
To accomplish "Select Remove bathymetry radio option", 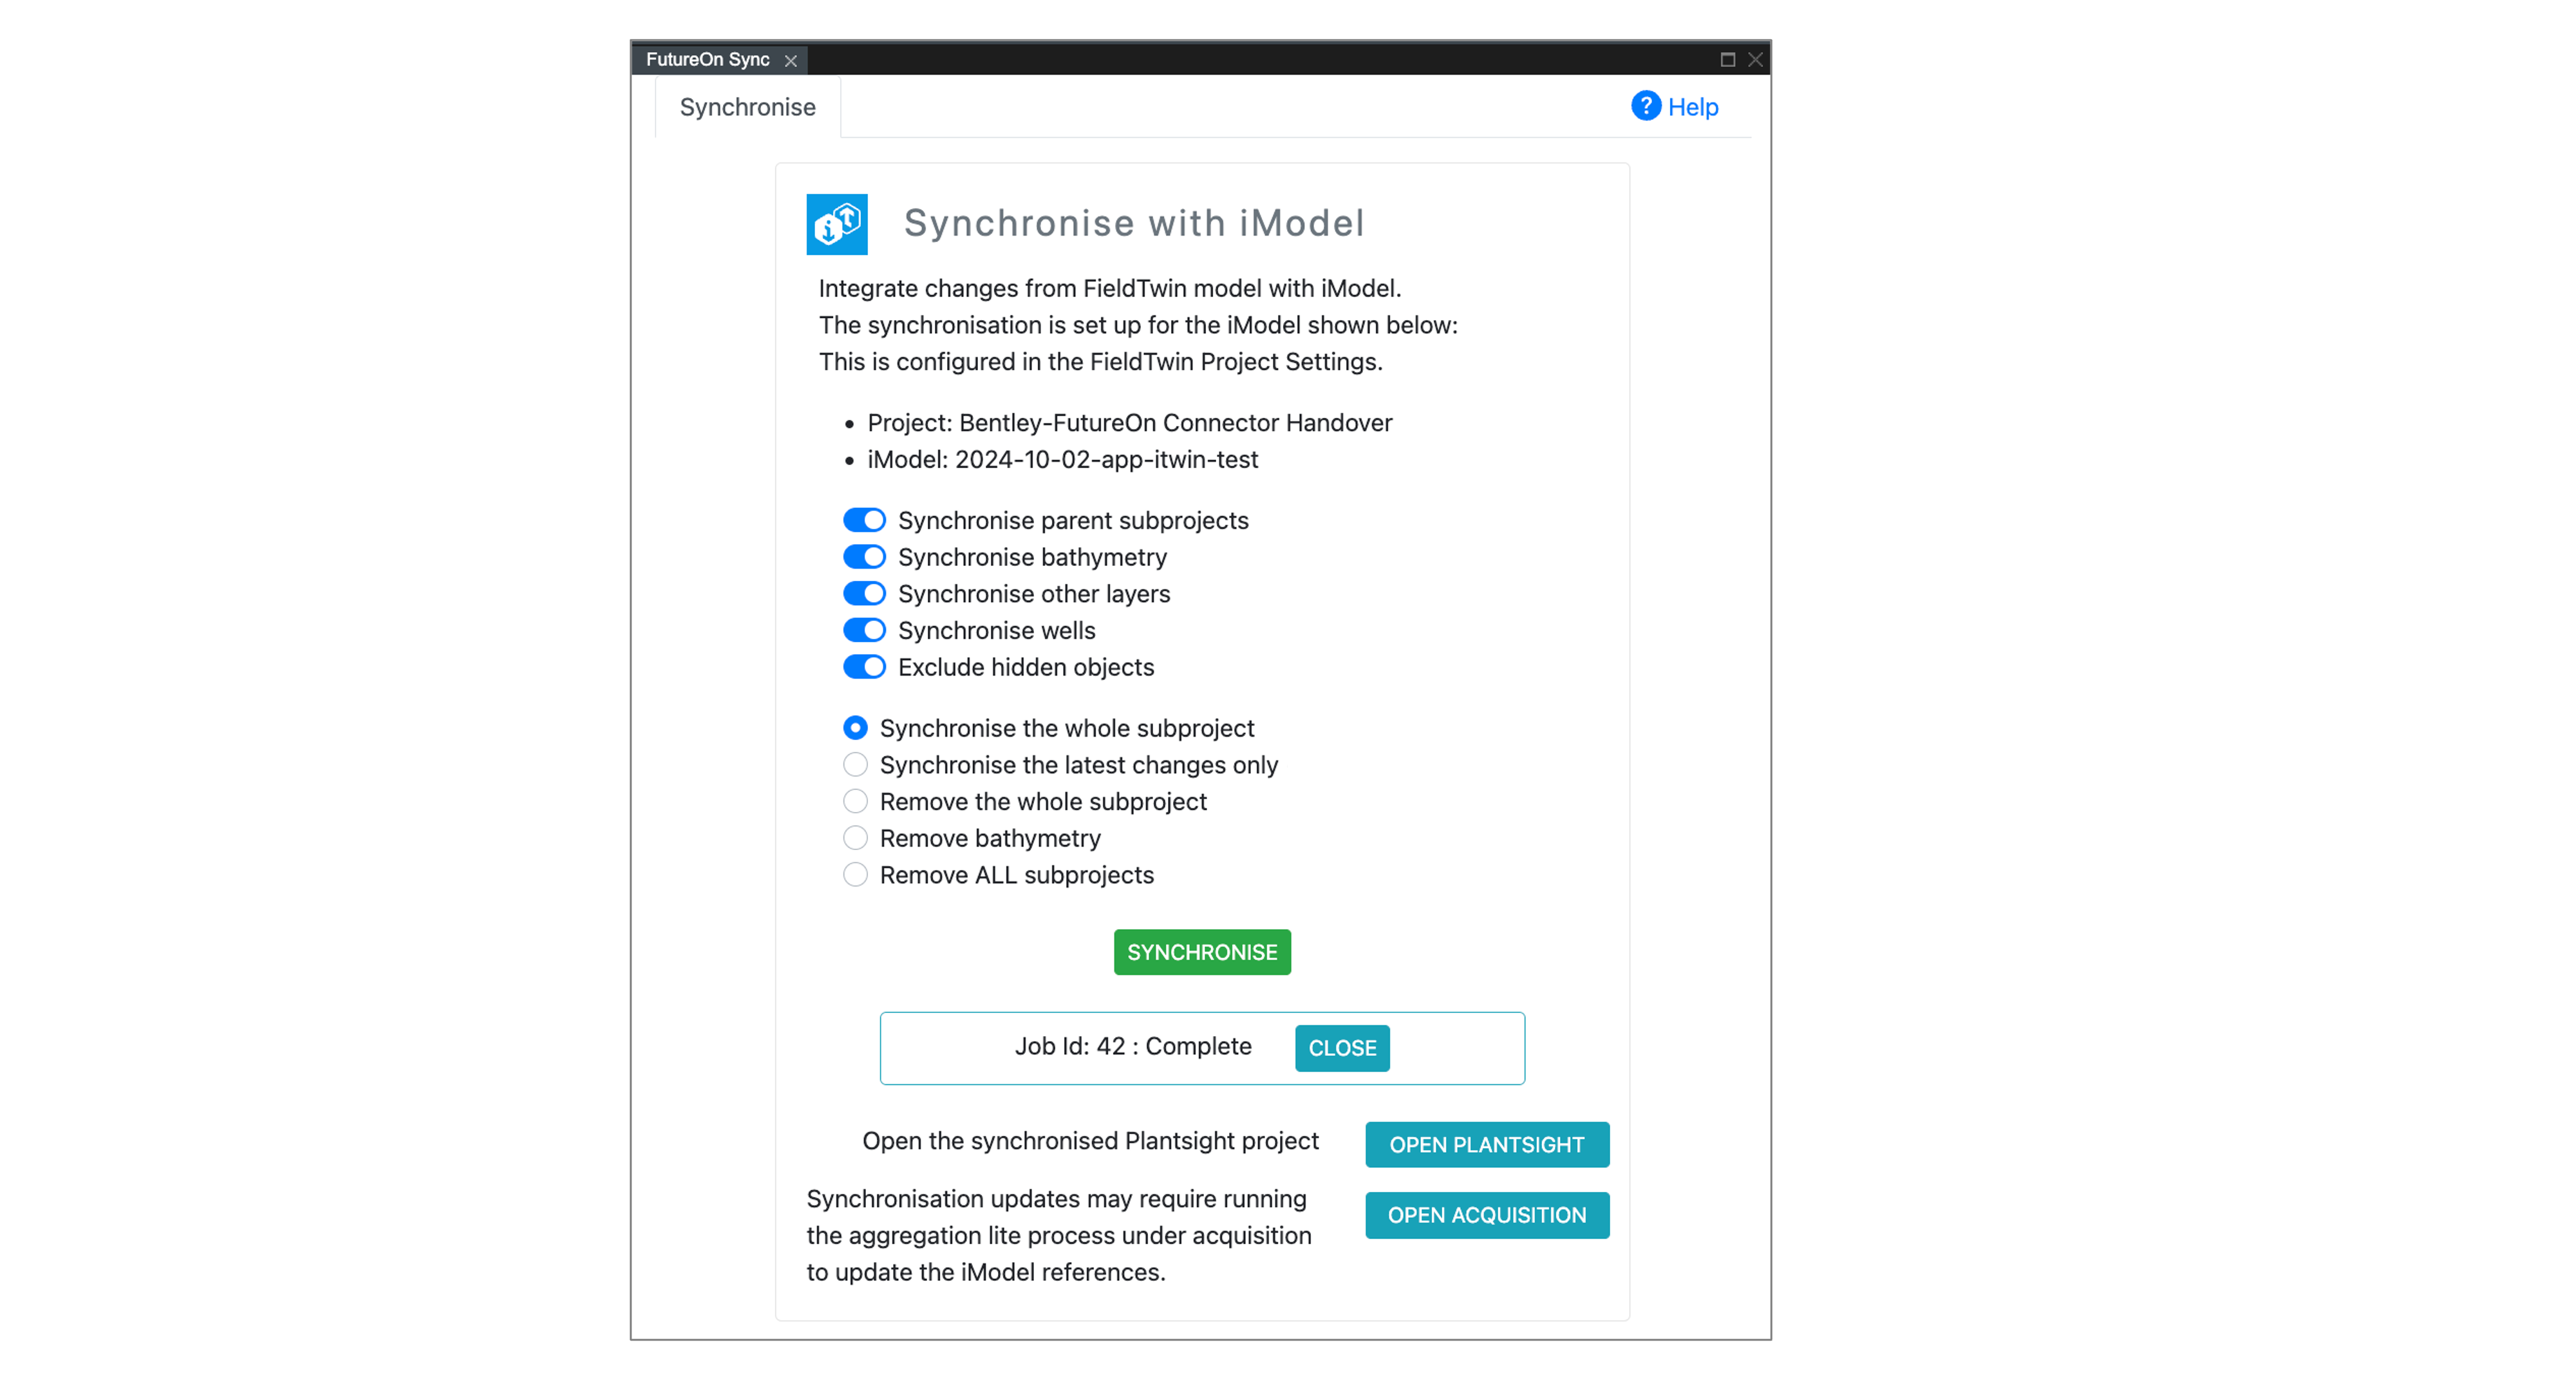I will [855, 836].
